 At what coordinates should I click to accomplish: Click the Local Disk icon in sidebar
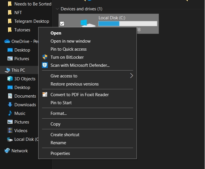coord(10,139)
